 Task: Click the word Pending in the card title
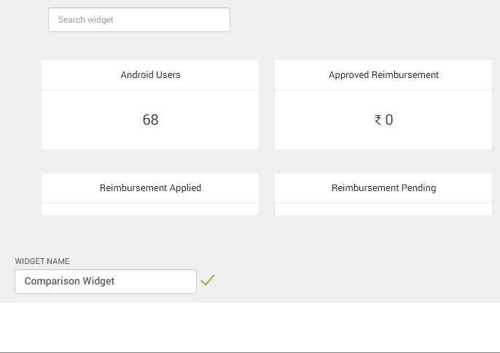pyautogui.click(x=419, y=188)
